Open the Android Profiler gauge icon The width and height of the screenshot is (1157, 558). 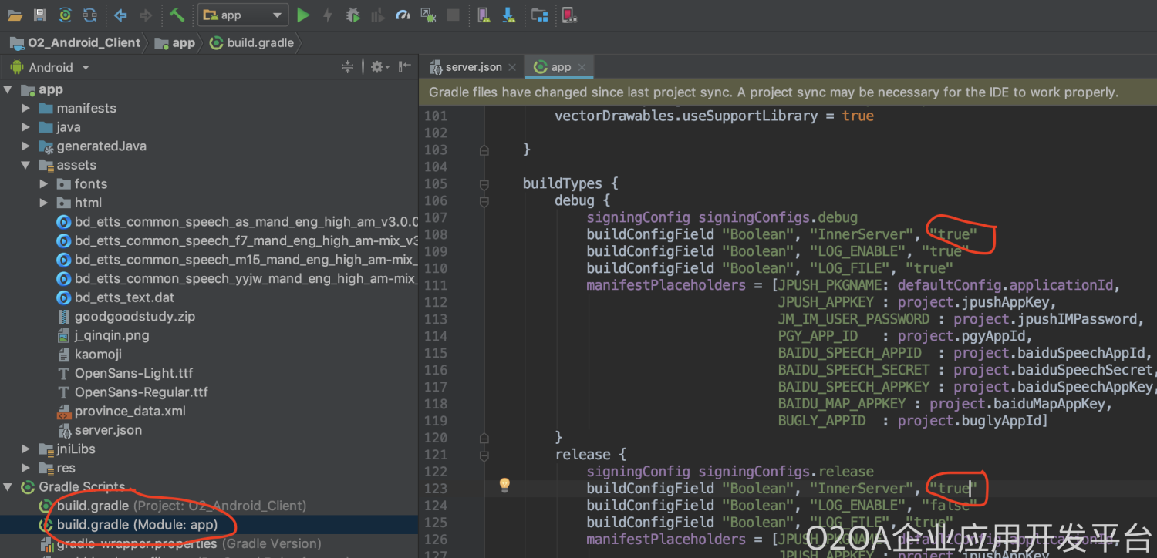point(403,15)
